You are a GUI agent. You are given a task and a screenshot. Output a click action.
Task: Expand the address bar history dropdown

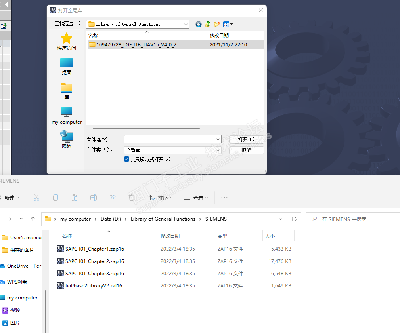[281, 219]
